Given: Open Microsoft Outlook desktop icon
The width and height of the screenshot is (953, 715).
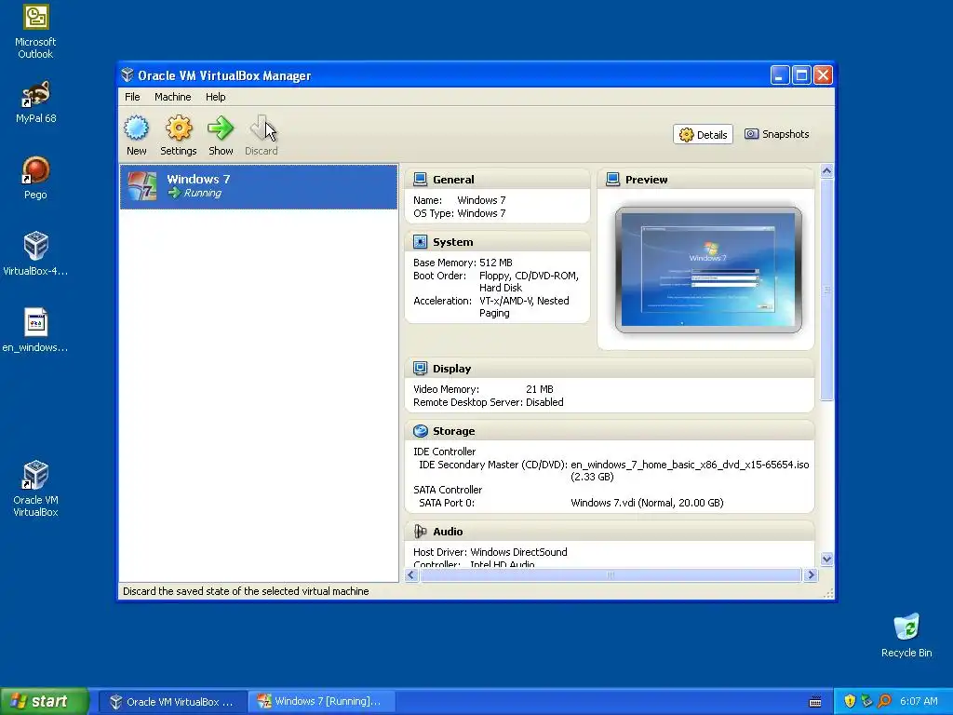Looking at the screenshot, I should point(36,17).
